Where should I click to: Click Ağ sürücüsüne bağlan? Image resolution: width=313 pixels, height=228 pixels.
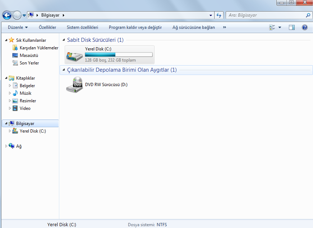click(194, 27)
